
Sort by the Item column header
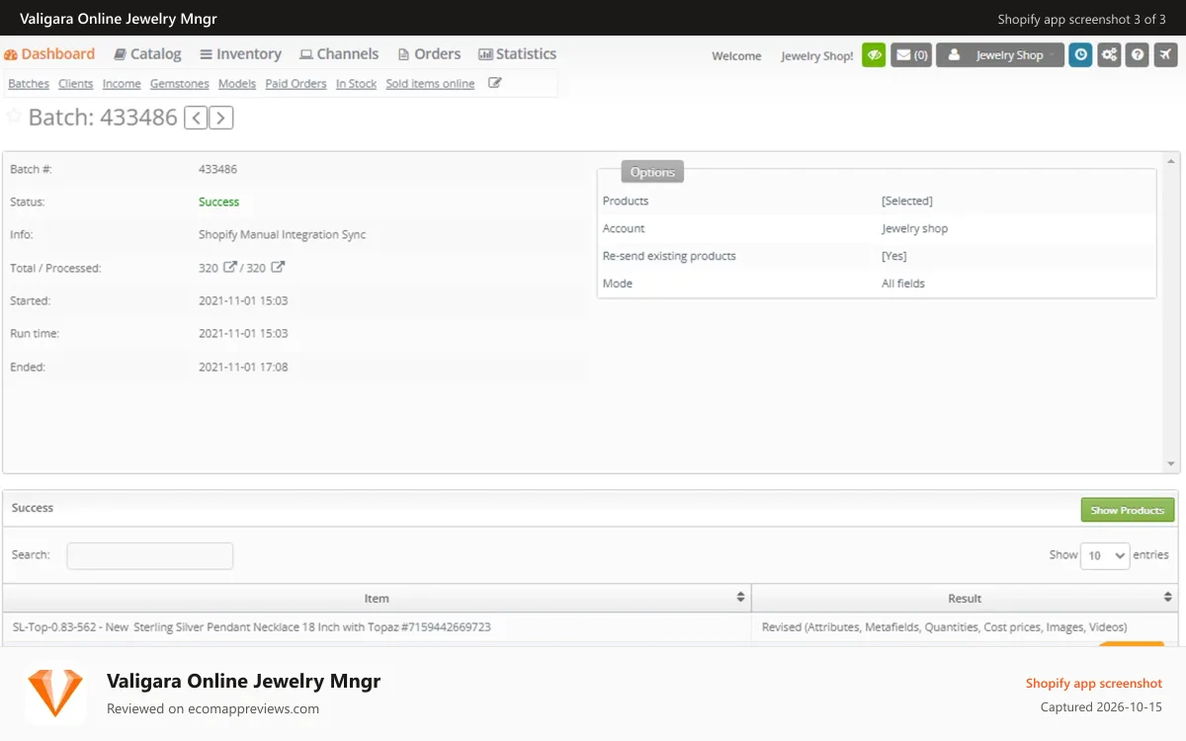point(377,598)
